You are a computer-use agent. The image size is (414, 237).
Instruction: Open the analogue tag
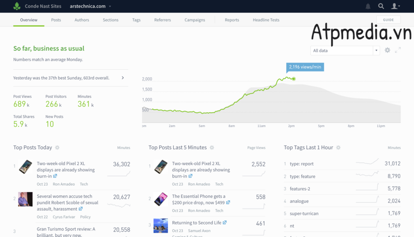click(299, 201)
